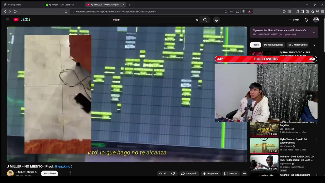Select the De tus búsquedas chip

tap(273, 45)
